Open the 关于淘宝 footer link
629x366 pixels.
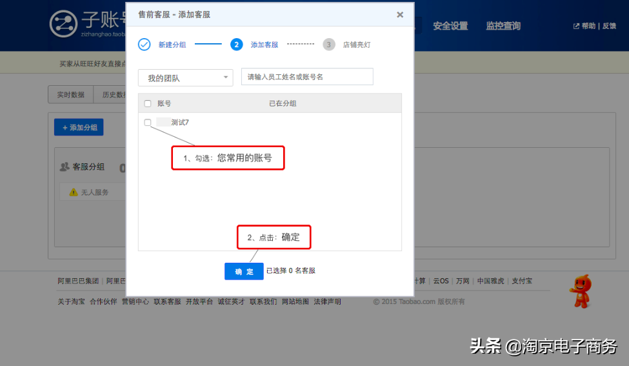click(x=71, y=301)
